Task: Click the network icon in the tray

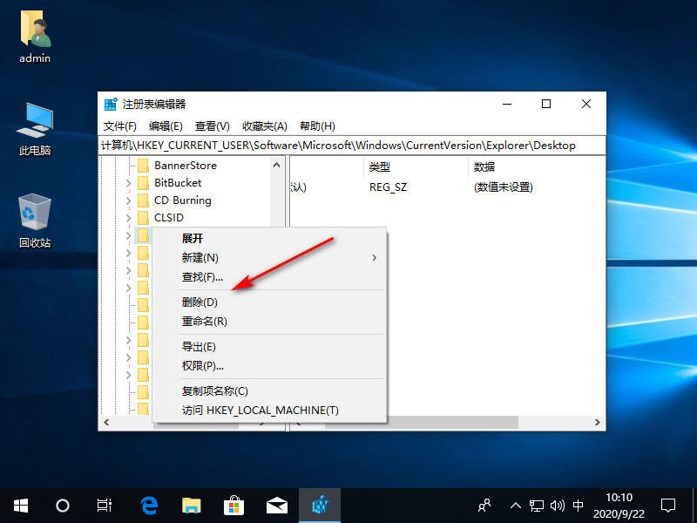Action: (537, 505)
